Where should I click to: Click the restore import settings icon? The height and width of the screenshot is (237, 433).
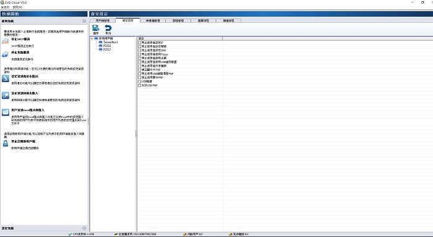[x=6, y=95]
